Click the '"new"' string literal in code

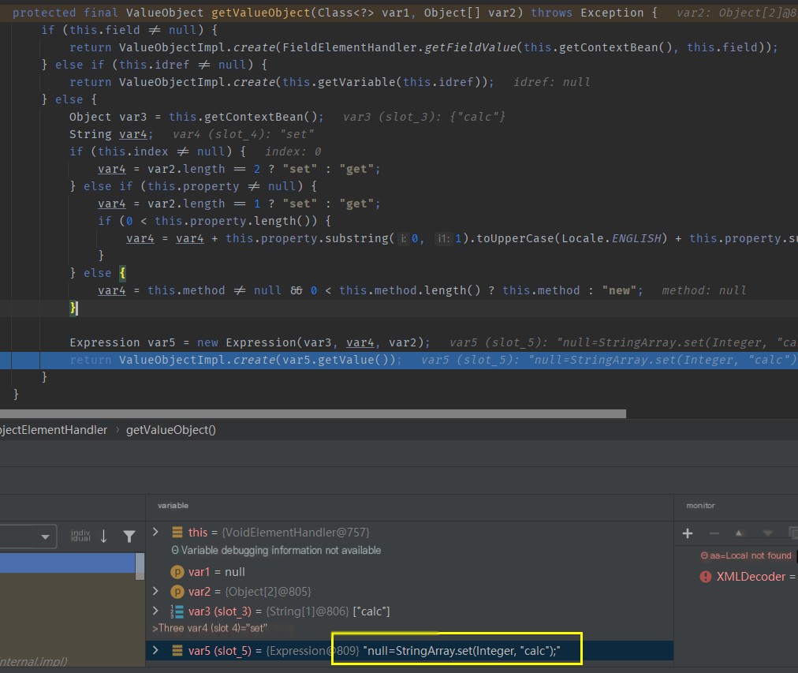click(619, 290)
